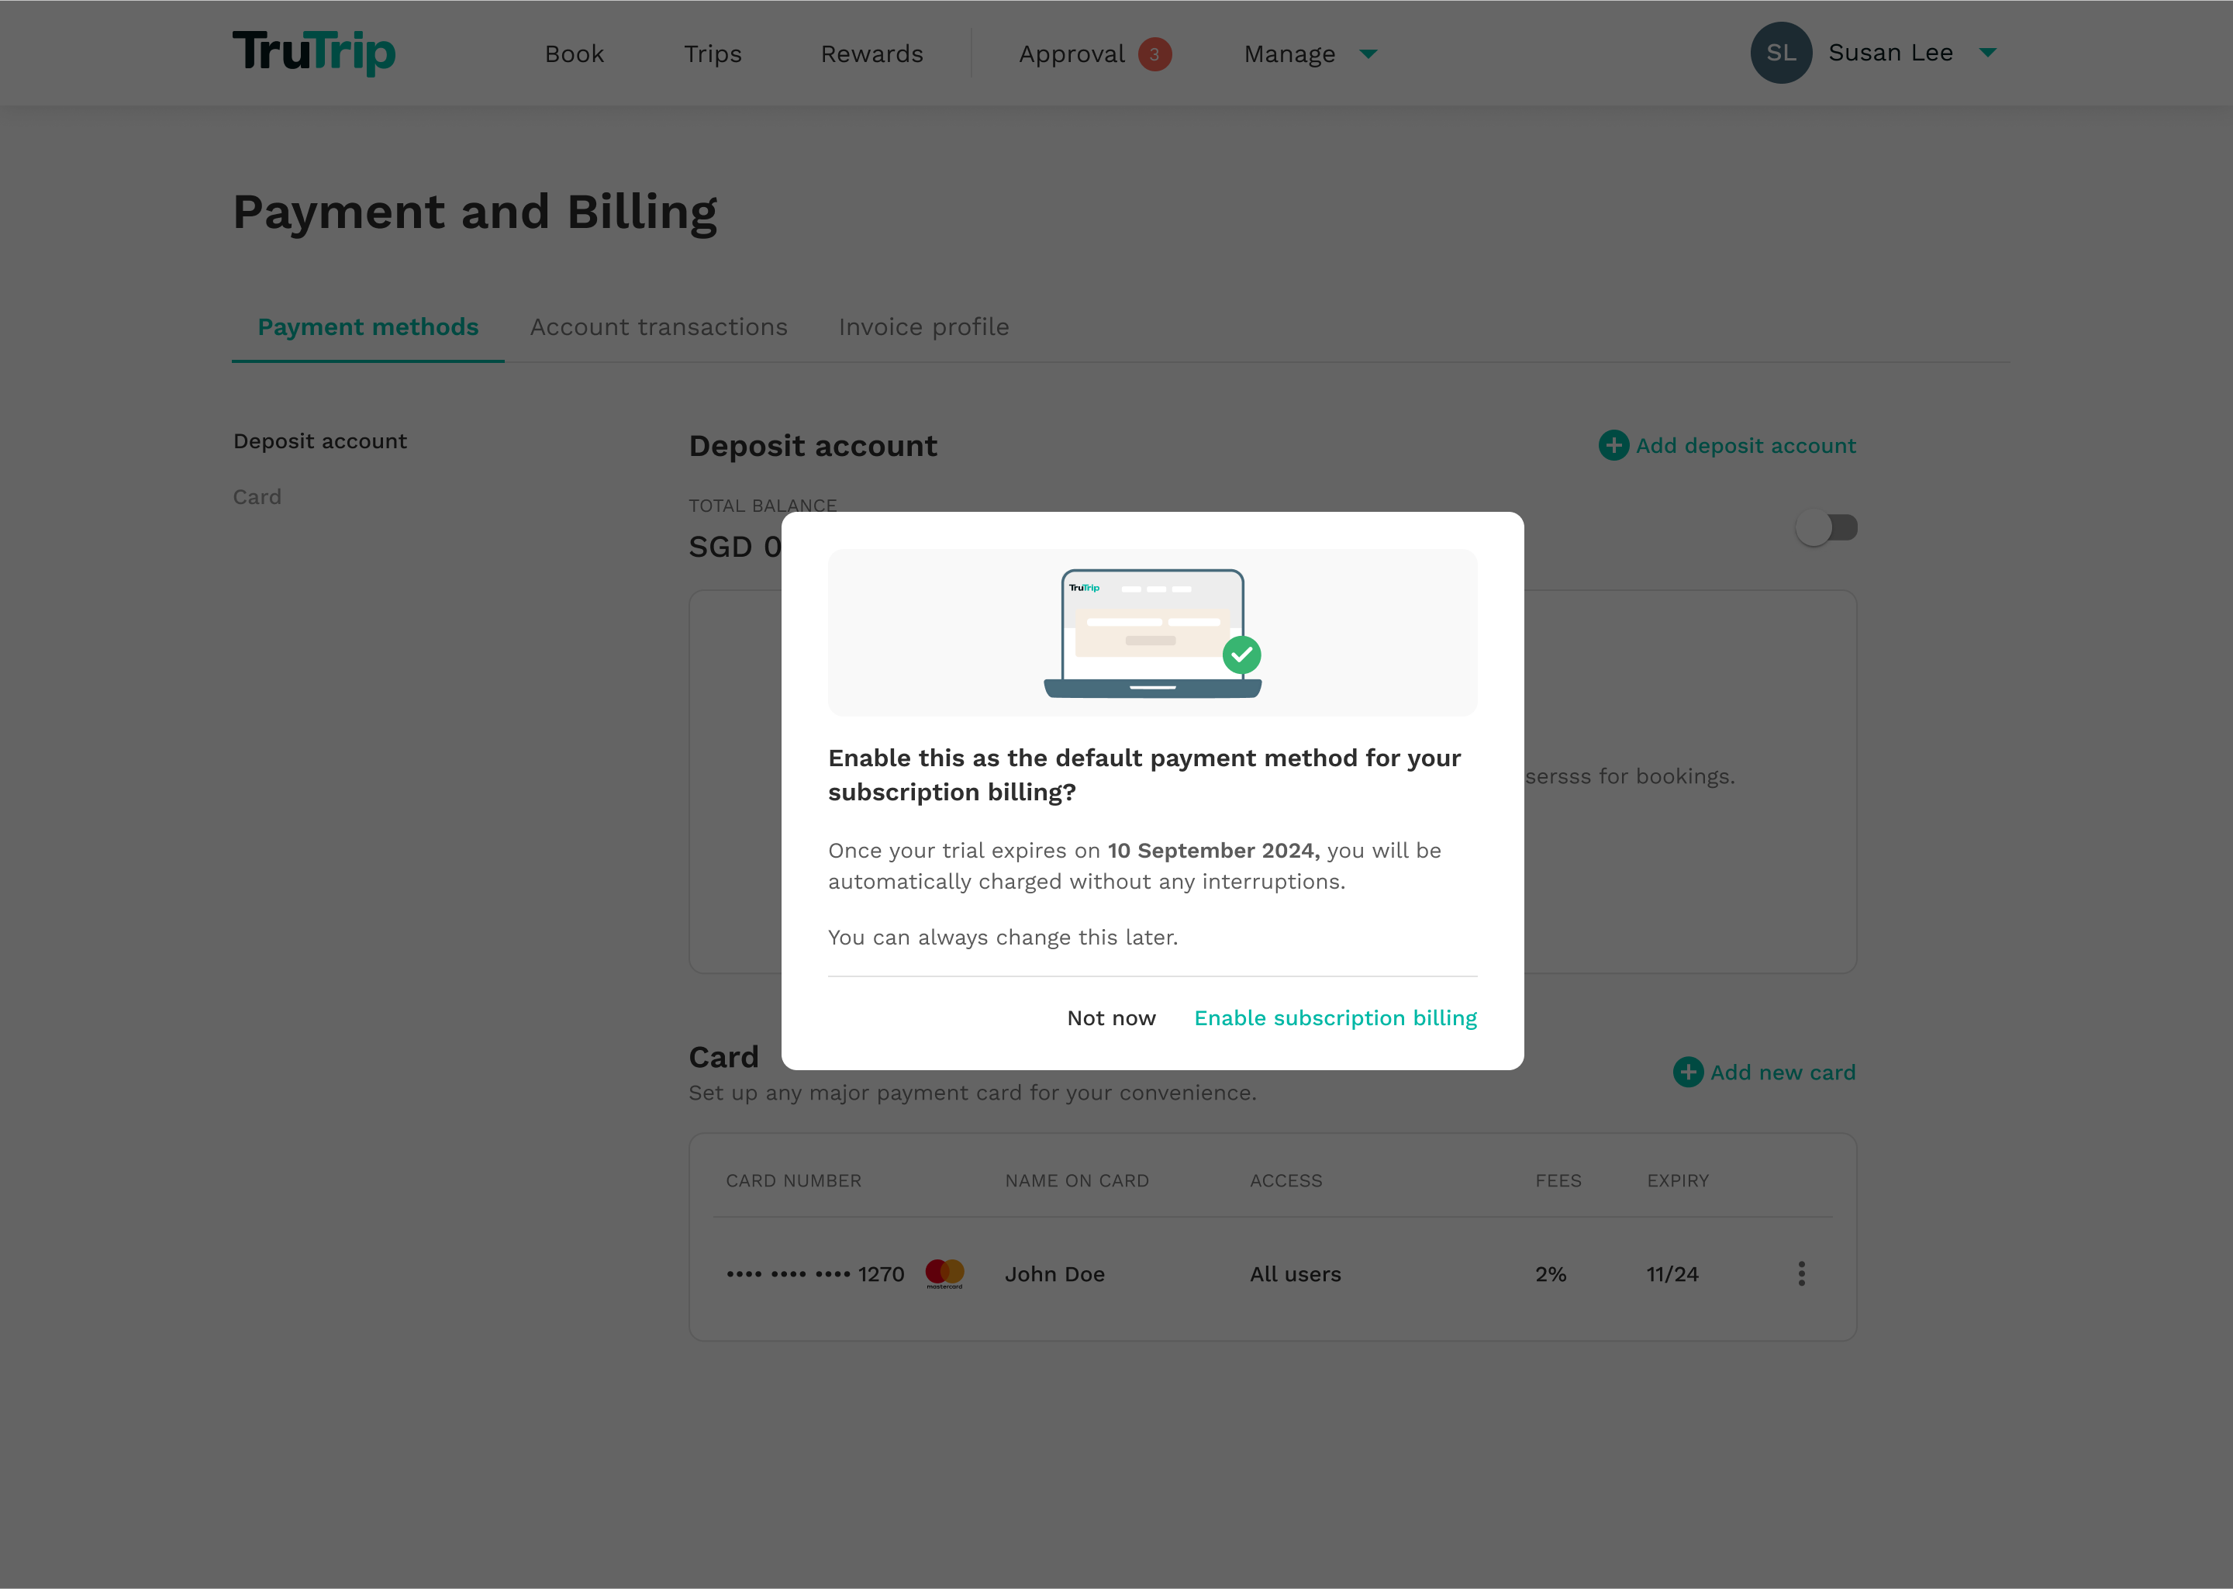
Task: Open the Trips page
Action: coord(713,54)
